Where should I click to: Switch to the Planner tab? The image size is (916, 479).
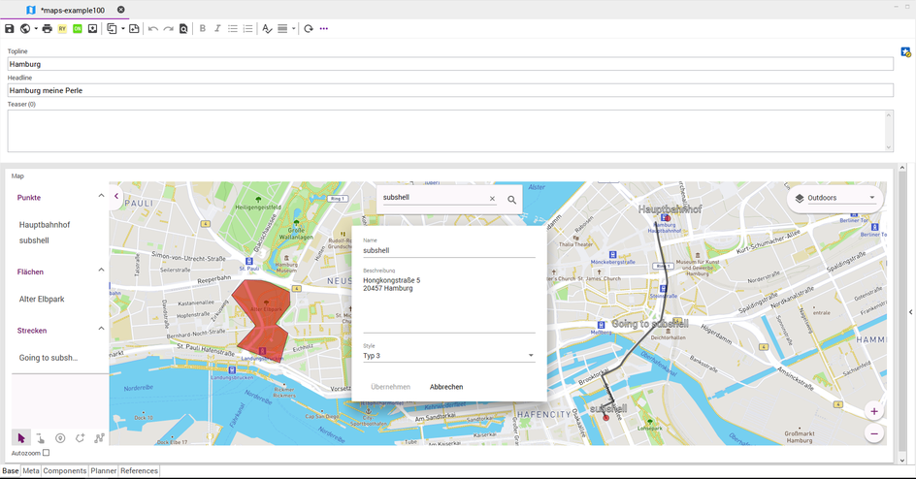click(x=104, y=471)
